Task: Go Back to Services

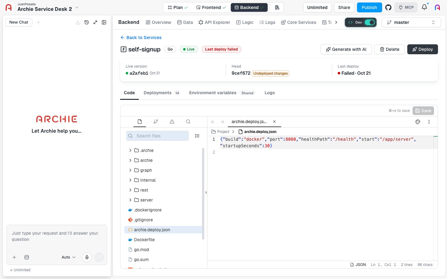Action: 141,38
